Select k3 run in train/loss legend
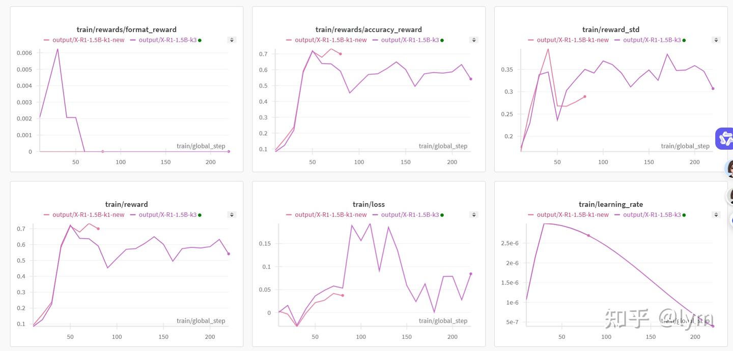The height and width of the screenshot is (351, 733). (410, 215)
